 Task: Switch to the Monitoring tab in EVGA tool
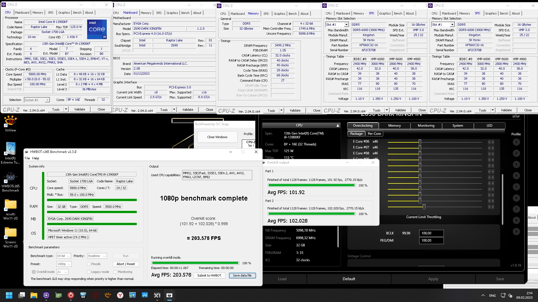pos(426,126)
